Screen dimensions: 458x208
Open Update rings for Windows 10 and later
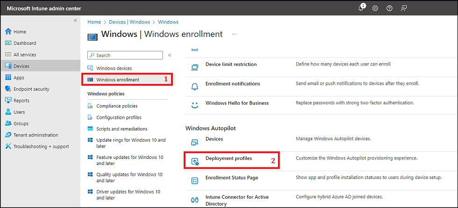click(131, 143)
